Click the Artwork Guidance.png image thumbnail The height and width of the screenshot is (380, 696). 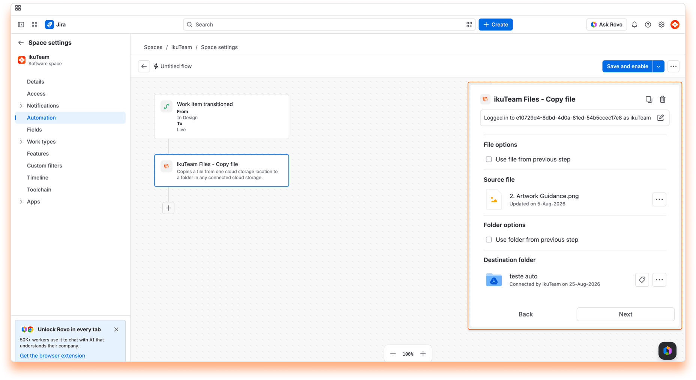(x=494, y=199)
